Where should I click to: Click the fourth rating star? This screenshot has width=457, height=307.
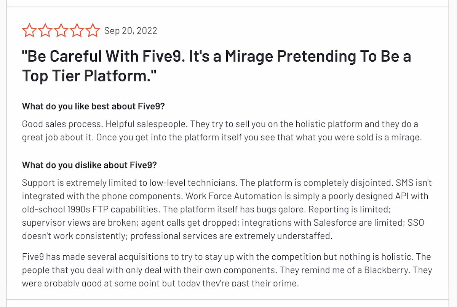77,30
